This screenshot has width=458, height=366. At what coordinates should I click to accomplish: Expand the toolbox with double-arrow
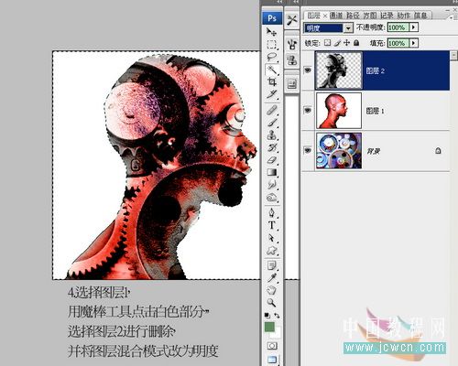pyautogui.click(x=279, y=2)
